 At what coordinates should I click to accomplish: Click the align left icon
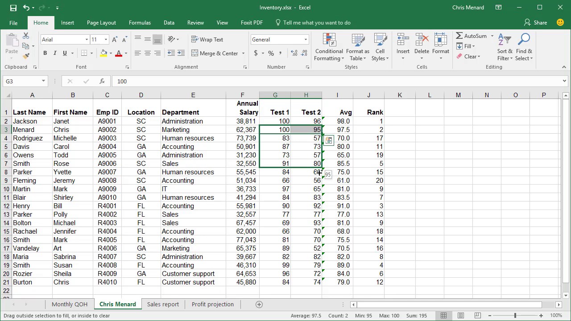pyautogui.click(x=137, y=53)
